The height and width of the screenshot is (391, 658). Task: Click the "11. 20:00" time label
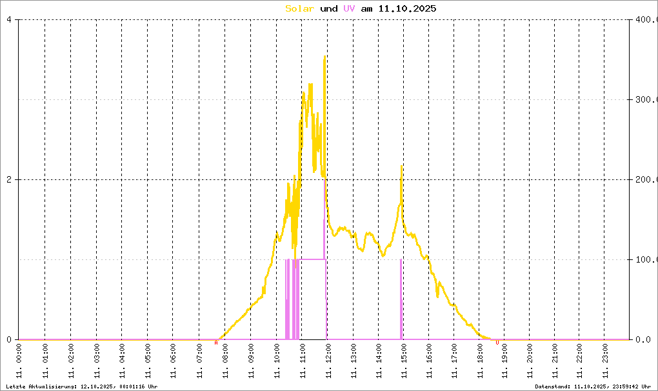tap(529, 361)
